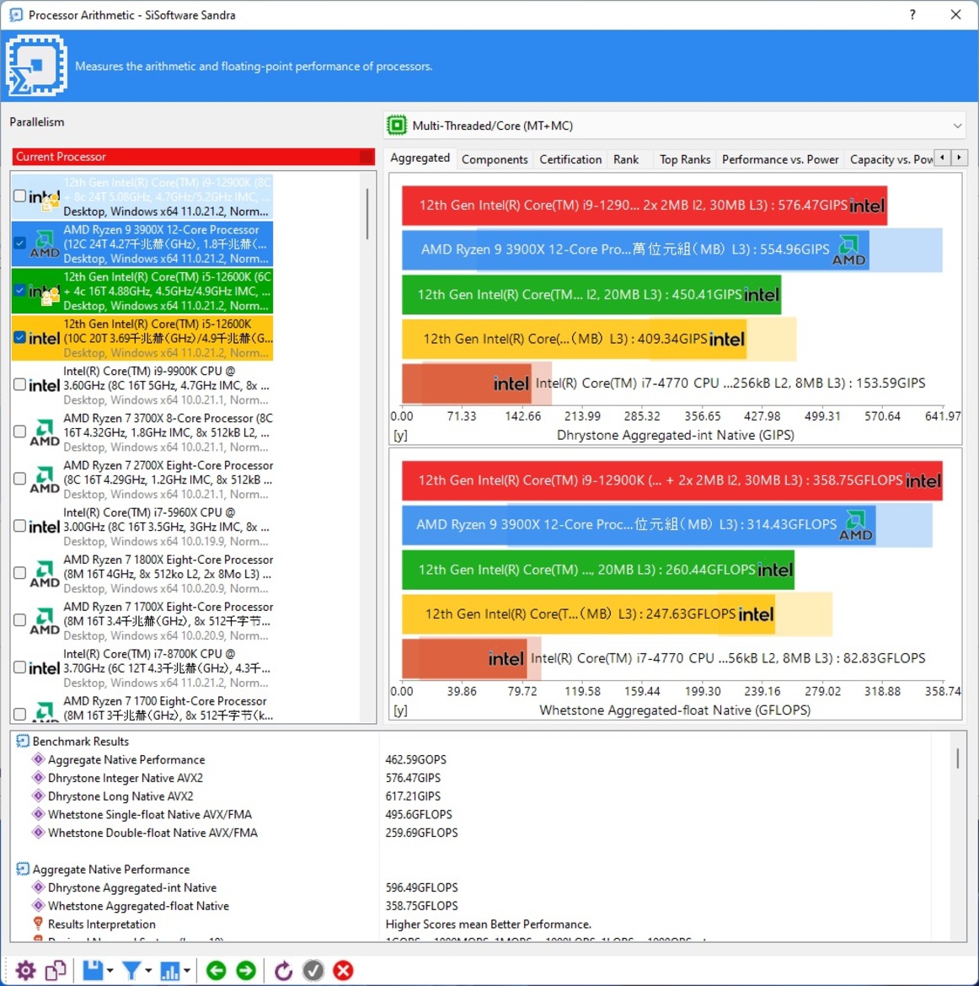Click the save floppy disk icon
The image size is (979, 986).
93,970
